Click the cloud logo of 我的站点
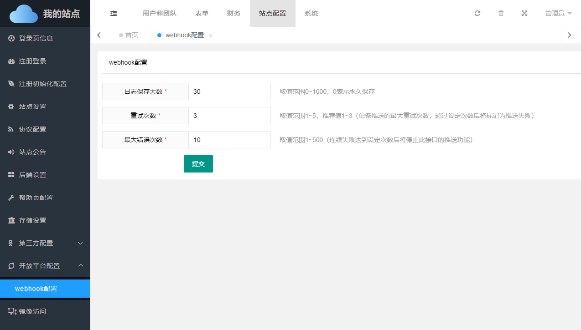581x330 pixels. tap(24, 14)
